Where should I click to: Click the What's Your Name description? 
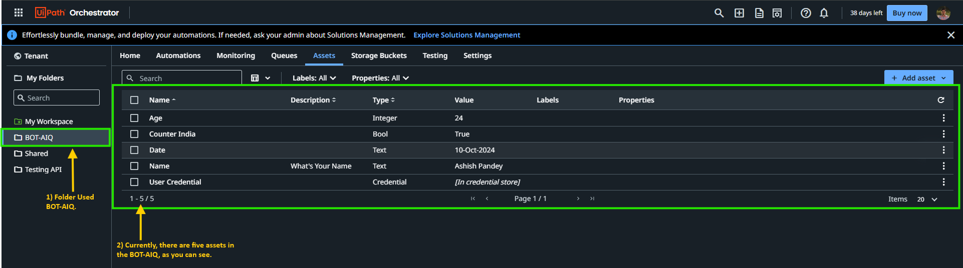pyautogui.click(x=321, y=166)
